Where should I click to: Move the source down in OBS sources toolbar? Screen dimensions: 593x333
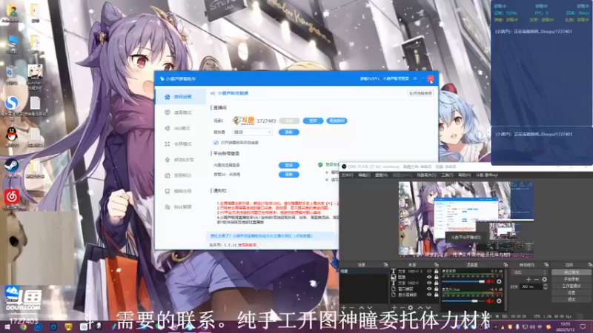428,308
